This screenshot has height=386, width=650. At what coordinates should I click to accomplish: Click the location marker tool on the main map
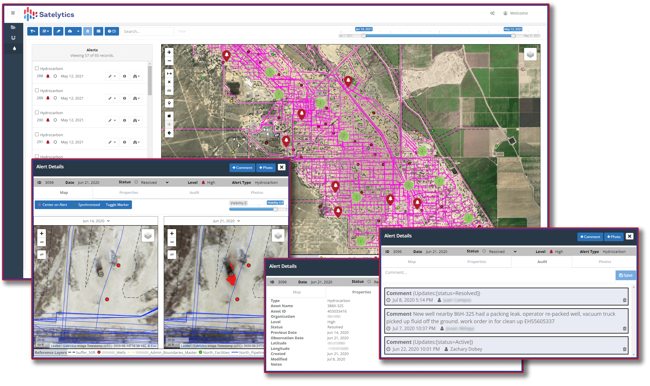(x=169, y=103)
